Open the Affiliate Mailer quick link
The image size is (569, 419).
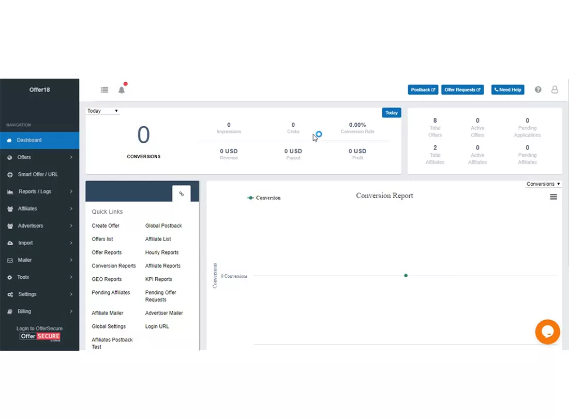click(108, 313)
